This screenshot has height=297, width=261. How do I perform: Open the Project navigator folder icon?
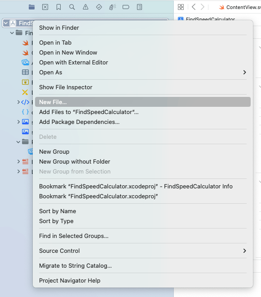point(31,7)
